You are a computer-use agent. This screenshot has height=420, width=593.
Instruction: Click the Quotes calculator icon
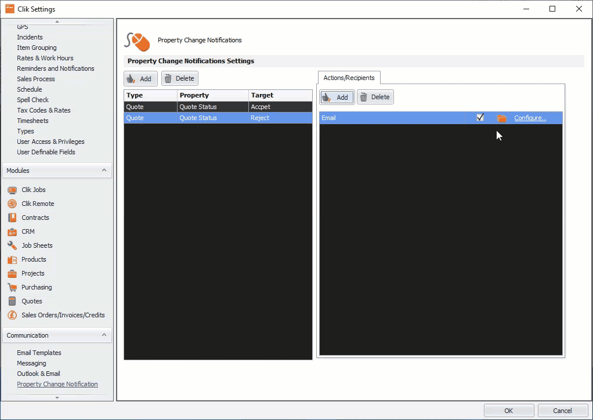click(x=12, y=302)
